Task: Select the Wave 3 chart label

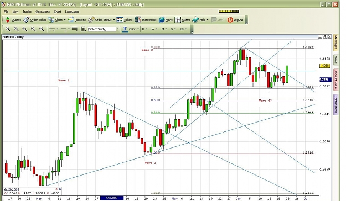Action: coord(147,50)
